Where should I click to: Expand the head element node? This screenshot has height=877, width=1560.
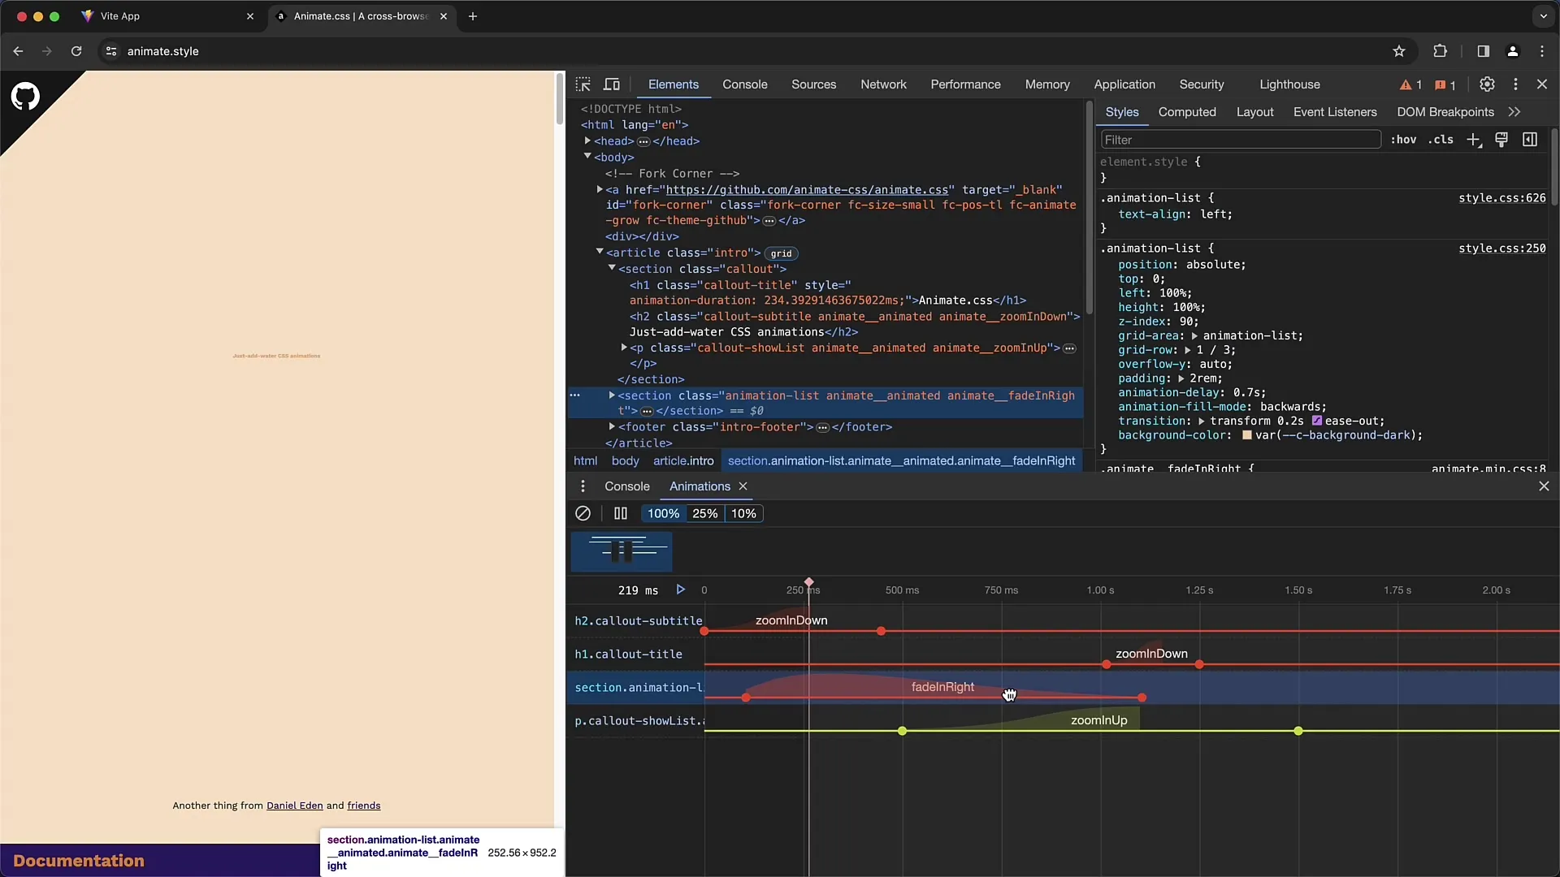[x=587, y=140]
